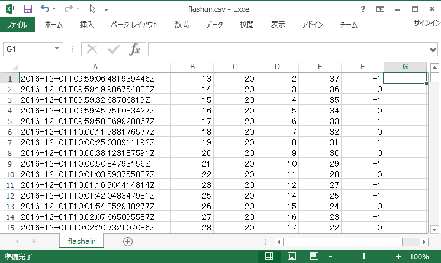Click the Select All corner triangle
This screenshot has height=263, width=441.
pyautogui.click(x=10, y=67)
